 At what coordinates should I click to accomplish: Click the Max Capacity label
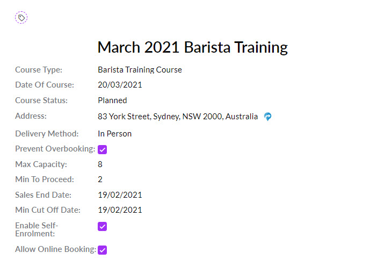[41, 164]
